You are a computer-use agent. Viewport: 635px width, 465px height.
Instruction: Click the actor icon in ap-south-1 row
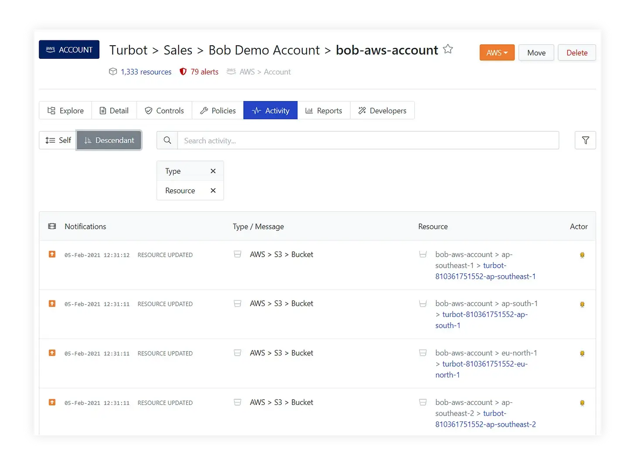(582, 304)
